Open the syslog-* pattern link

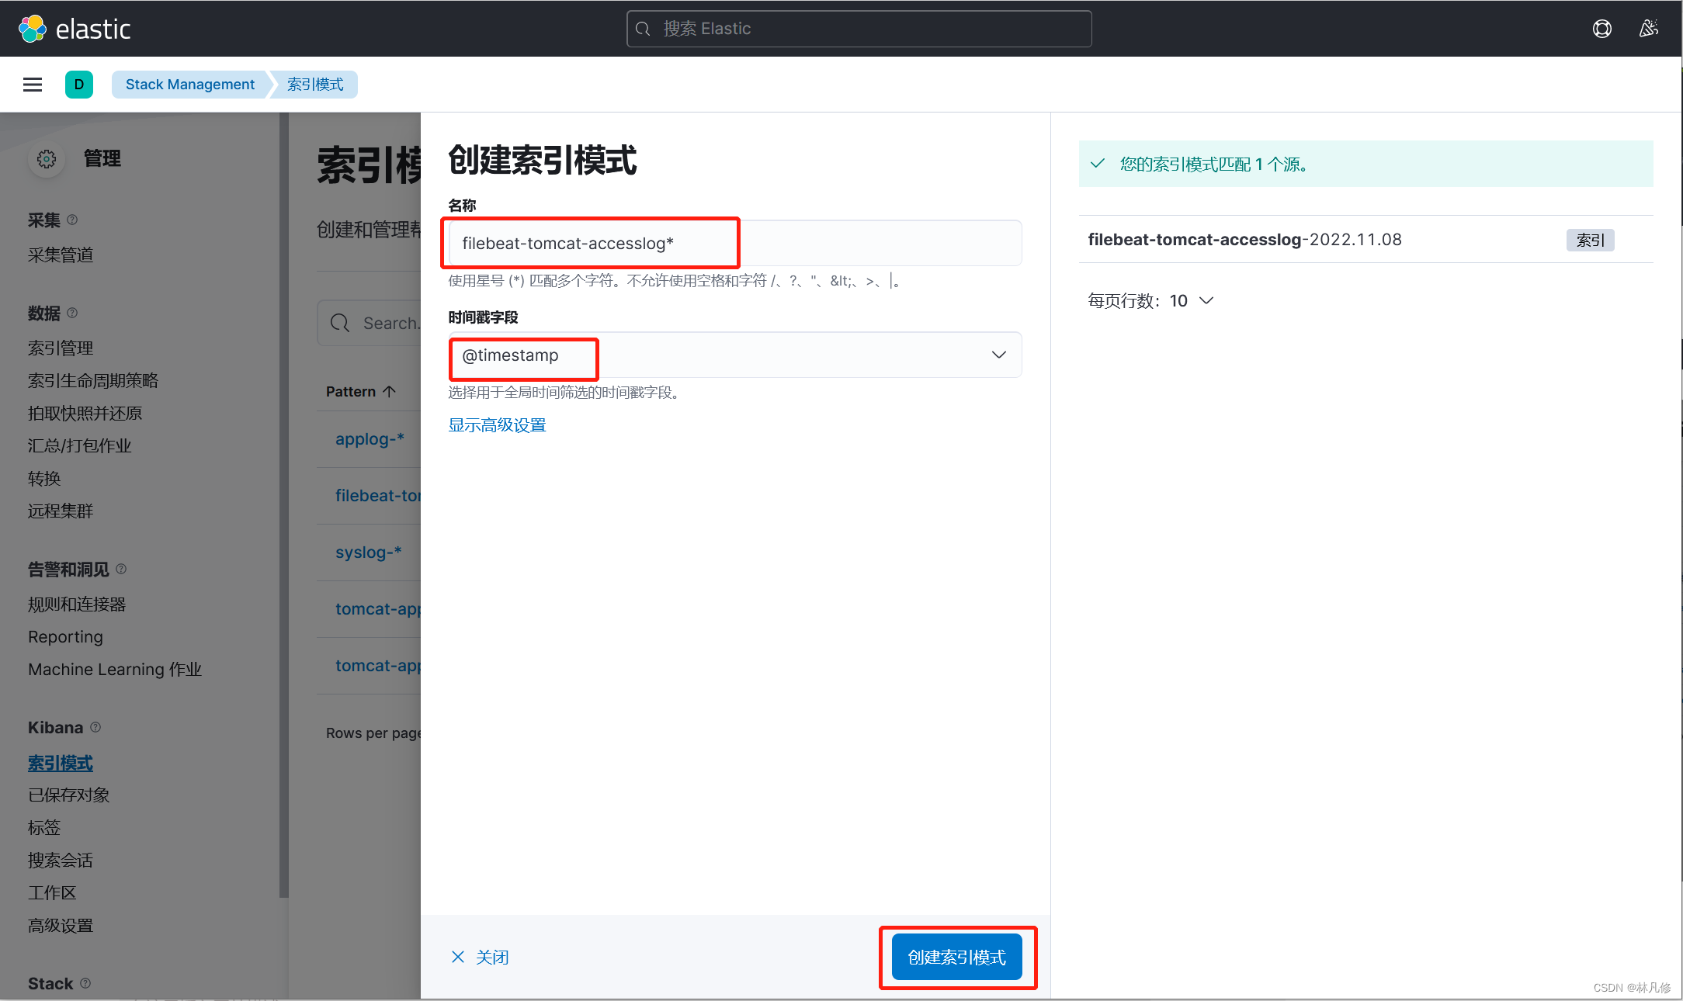pyautogui.click(x=368, y=552)
